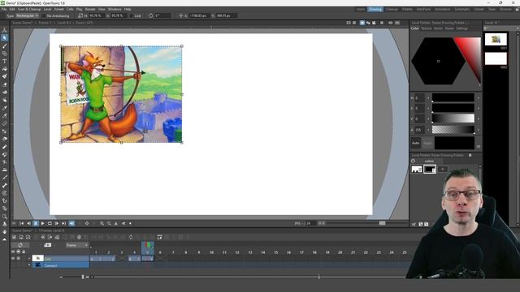Image resolution: width=520 pixels, height=292 pixels.
Task: Toggle the sound speaker button
Action: point(71,224)
